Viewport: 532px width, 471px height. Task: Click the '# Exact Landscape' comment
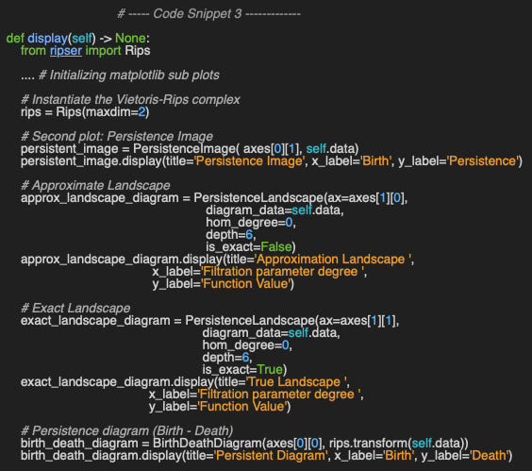75,308
